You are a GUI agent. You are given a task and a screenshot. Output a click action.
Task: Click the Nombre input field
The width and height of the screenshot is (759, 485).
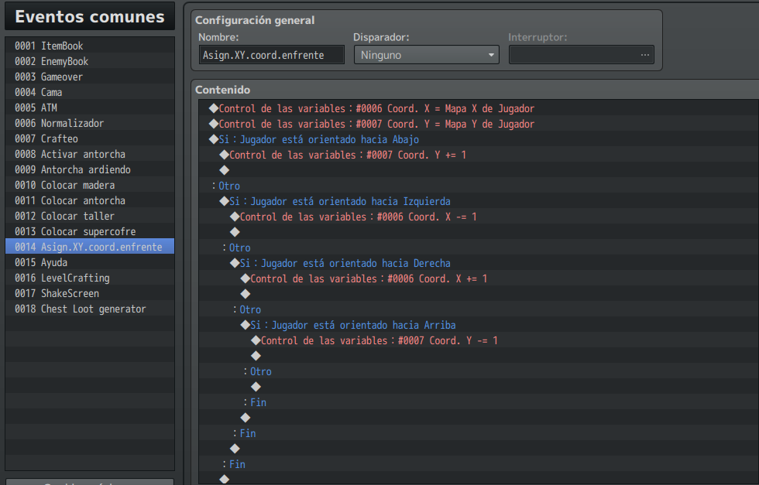[x=272, y=55]
